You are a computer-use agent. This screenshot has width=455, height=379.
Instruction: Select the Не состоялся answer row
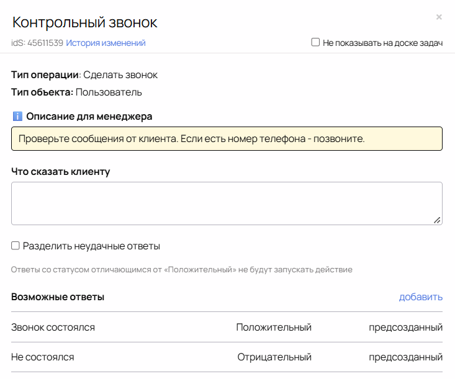tap(227, 357)
